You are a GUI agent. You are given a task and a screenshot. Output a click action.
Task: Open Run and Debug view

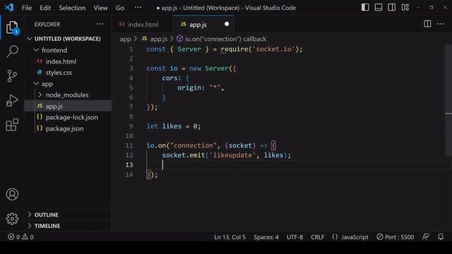pyautogui.click(x=12, y=100)
